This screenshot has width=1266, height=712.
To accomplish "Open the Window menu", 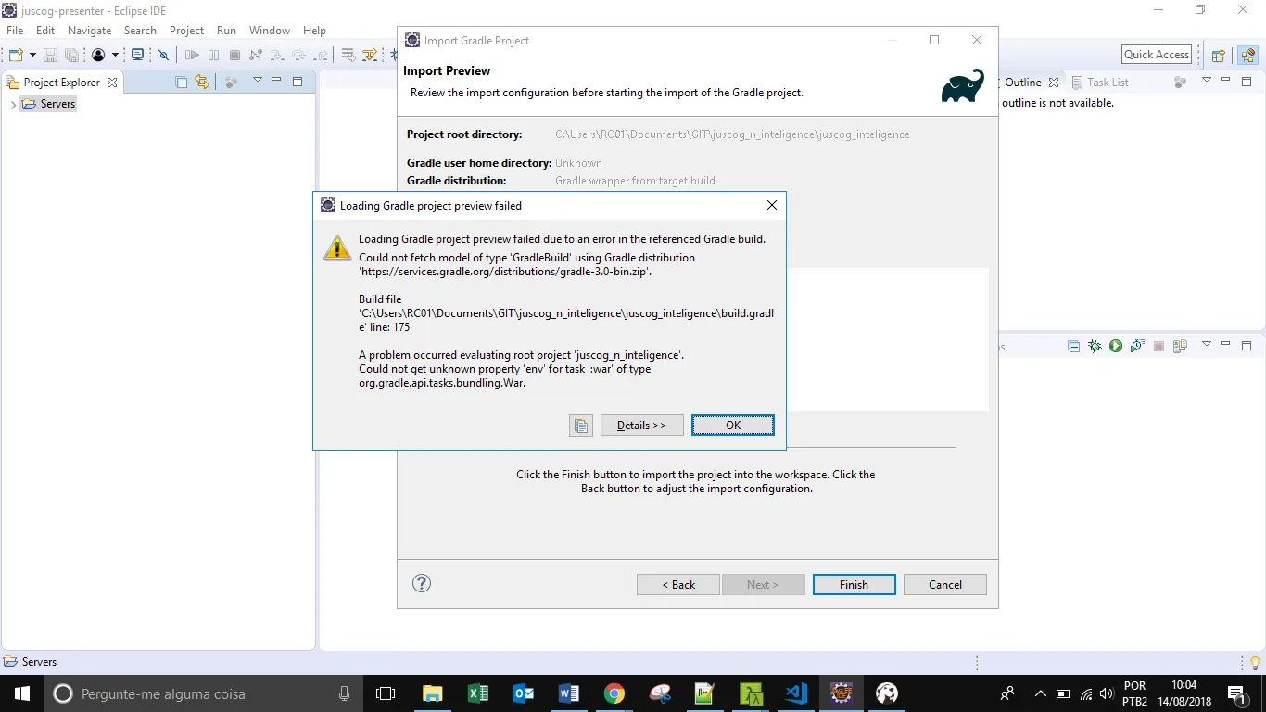I will point(270,31).
